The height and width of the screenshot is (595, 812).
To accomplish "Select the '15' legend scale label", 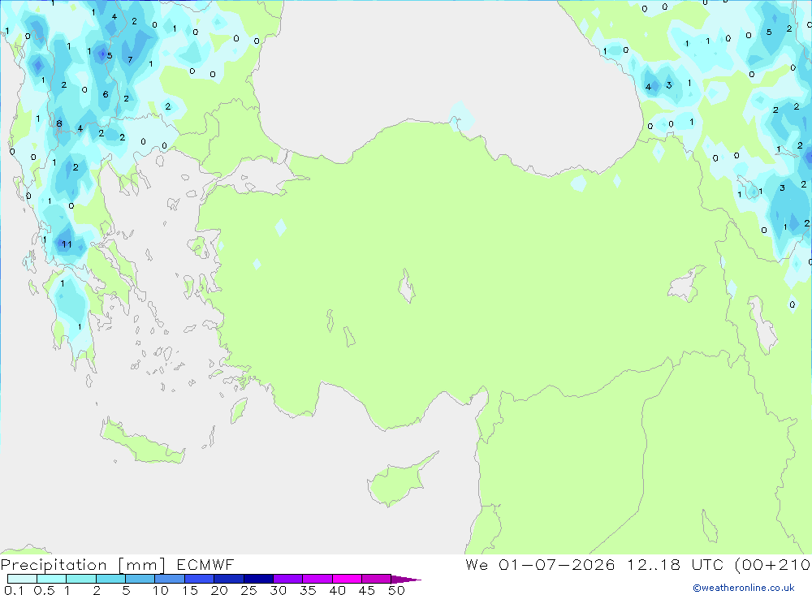I will pos(190,590).
